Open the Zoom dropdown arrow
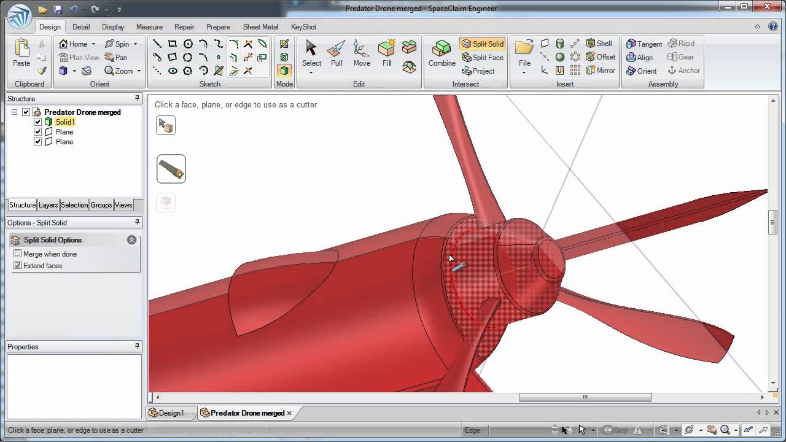786x442 pixels. pyautogui.click(x=139, y=71)
